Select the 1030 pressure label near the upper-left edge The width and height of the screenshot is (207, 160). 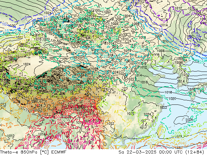[x=12, y=25]
